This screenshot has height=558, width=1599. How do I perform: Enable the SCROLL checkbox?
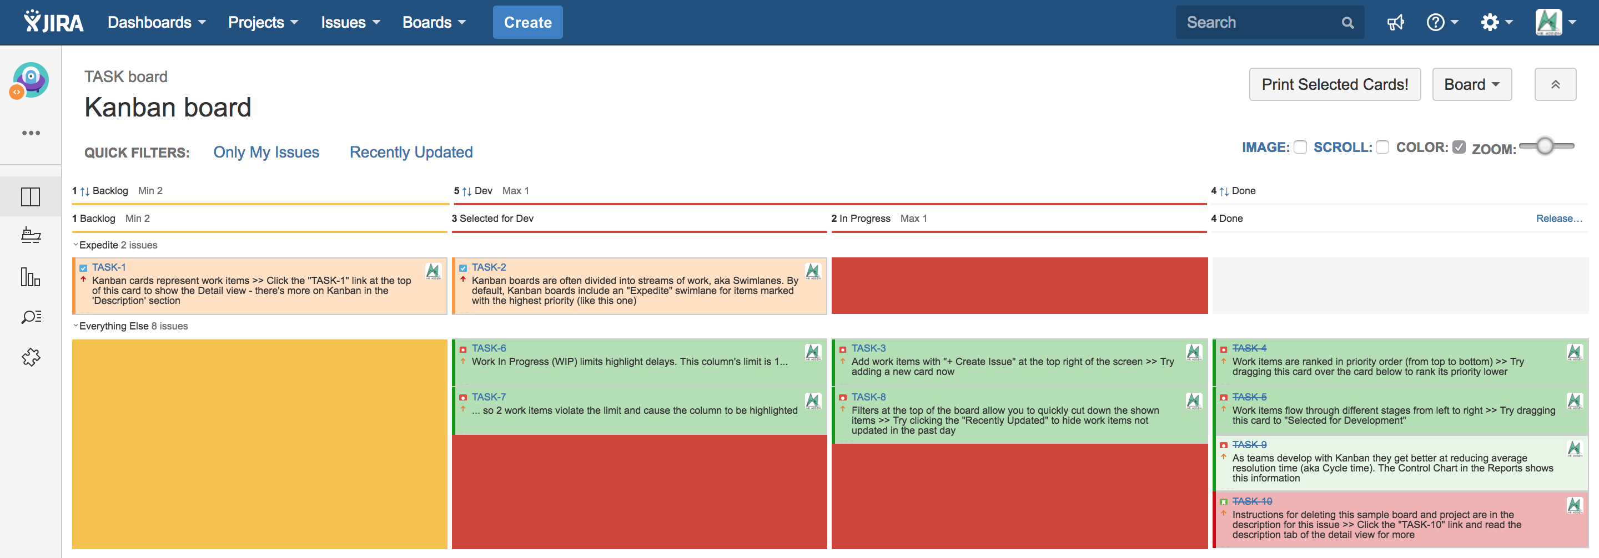tap(1382, 147)
